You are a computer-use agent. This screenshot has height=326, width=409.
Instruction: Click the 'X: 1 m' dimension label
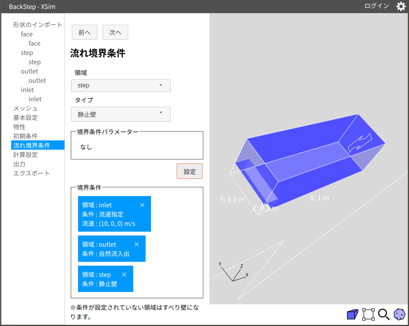(319, 198)
